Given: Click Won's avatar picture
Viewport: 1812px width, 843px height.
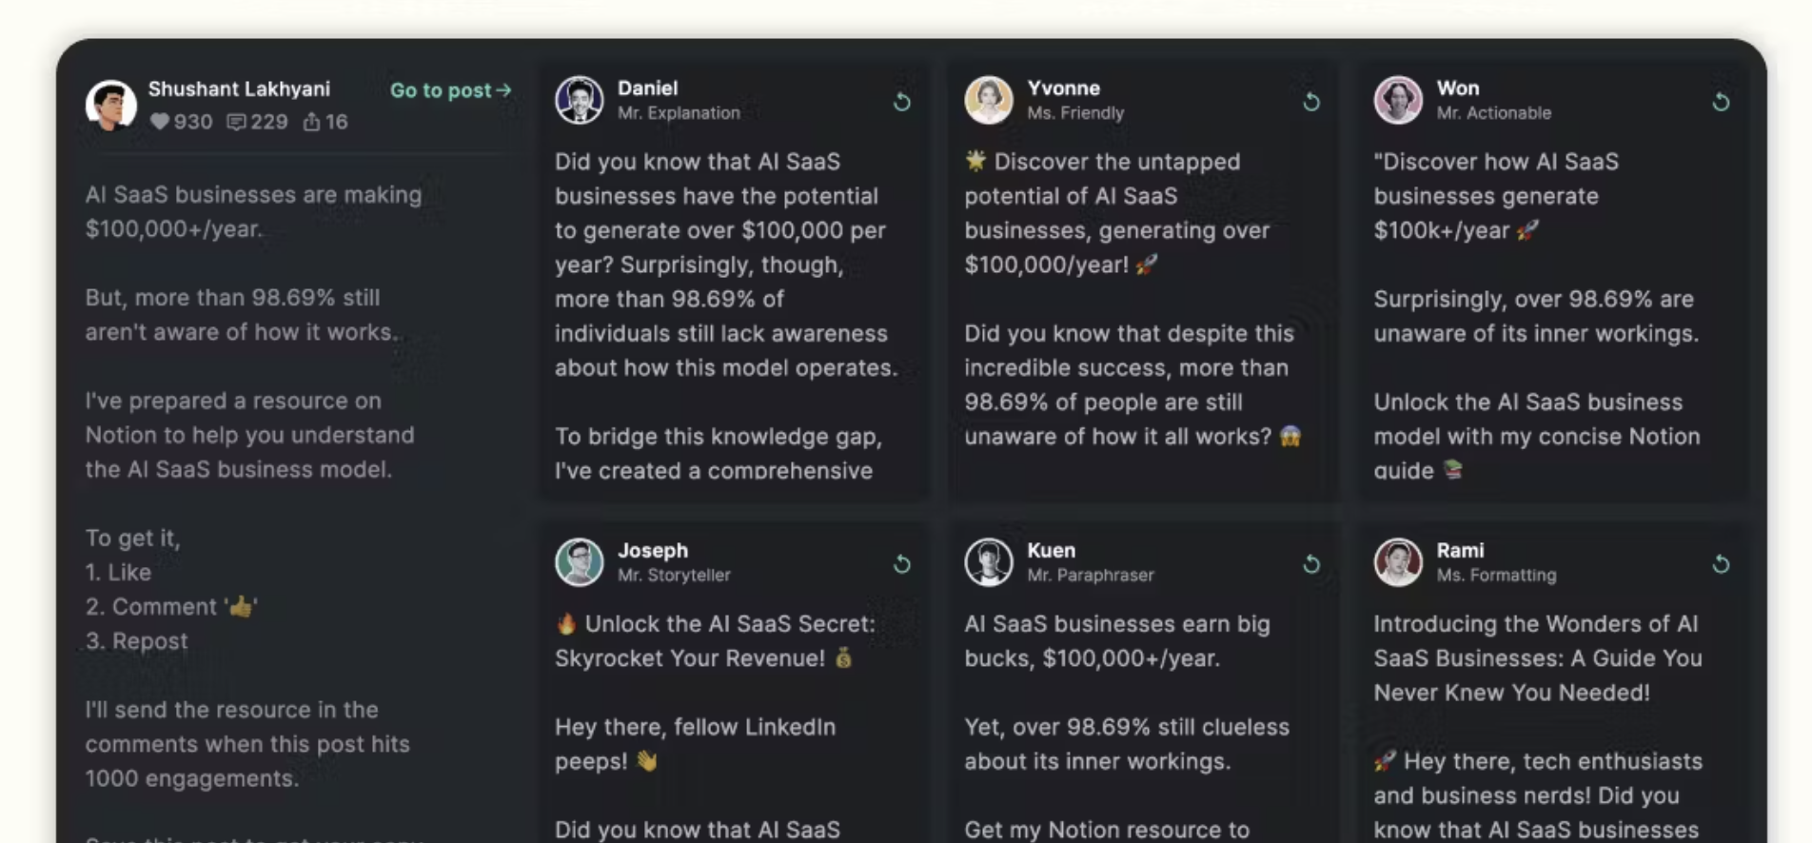Looking at the screenshot, I should (1398, 100).
